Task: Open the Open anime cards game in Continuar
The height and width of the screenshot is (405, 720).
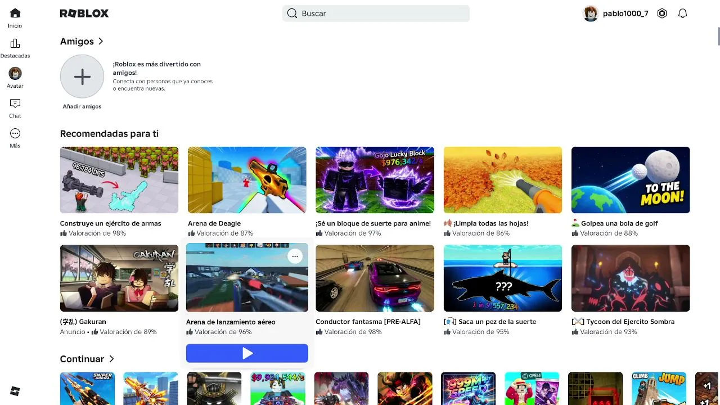Action: pos(532,388)
